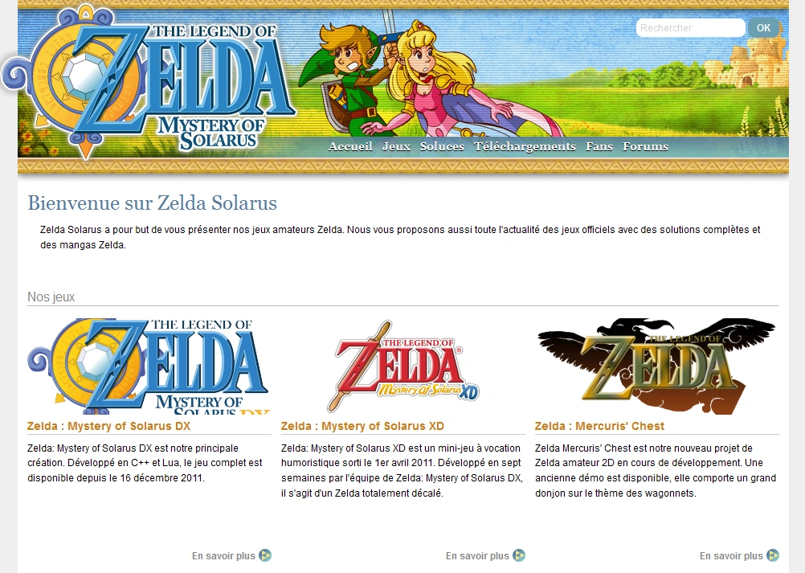
Task: Click the Triforce arrow icon under Solarus DX
Action: (265, 555)
